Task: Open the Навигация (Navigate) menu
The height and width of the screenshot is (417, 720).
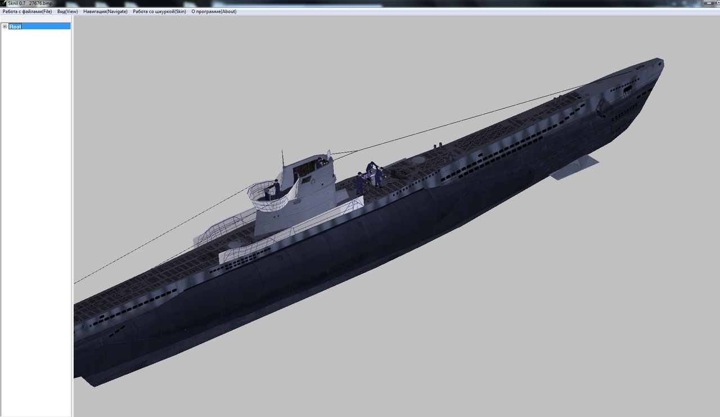Action: 105,11
